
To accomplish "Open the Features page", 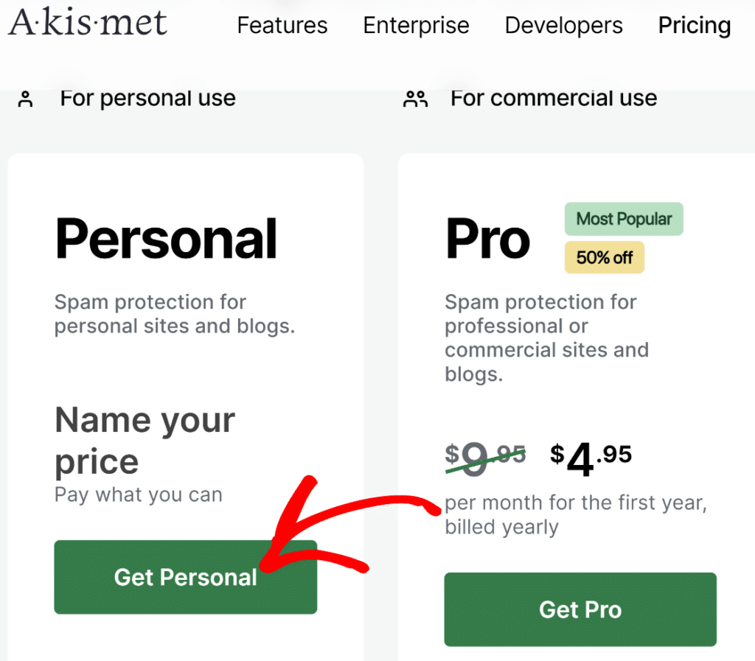I will pos(282,25).
